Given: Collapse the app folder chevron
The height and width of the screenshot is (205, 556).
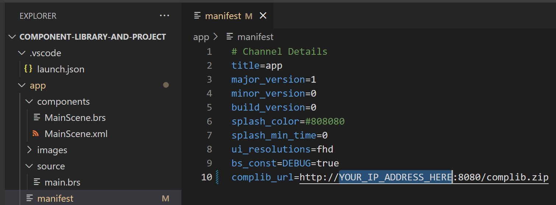Looking at the screenshot, I should 21,85.
